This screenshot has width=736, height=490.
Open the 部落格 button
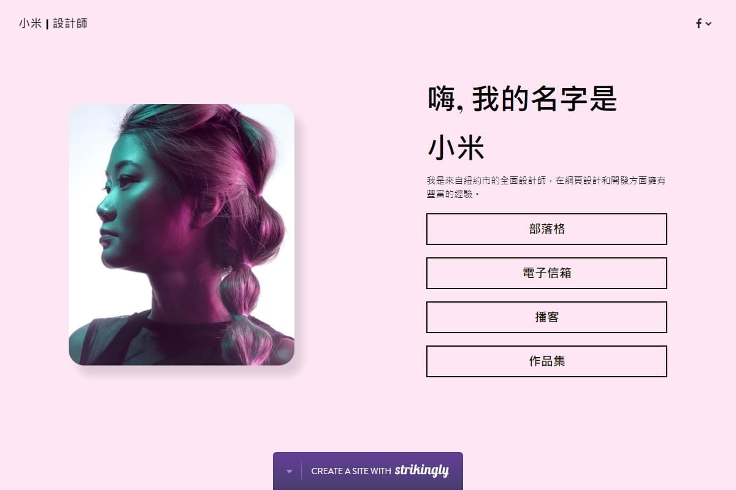click(546, 229)
